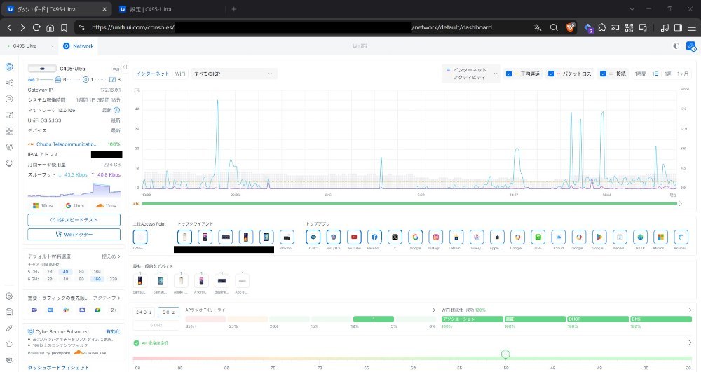Click the Microsoft app icon in top apps

[x=660, y=237]
